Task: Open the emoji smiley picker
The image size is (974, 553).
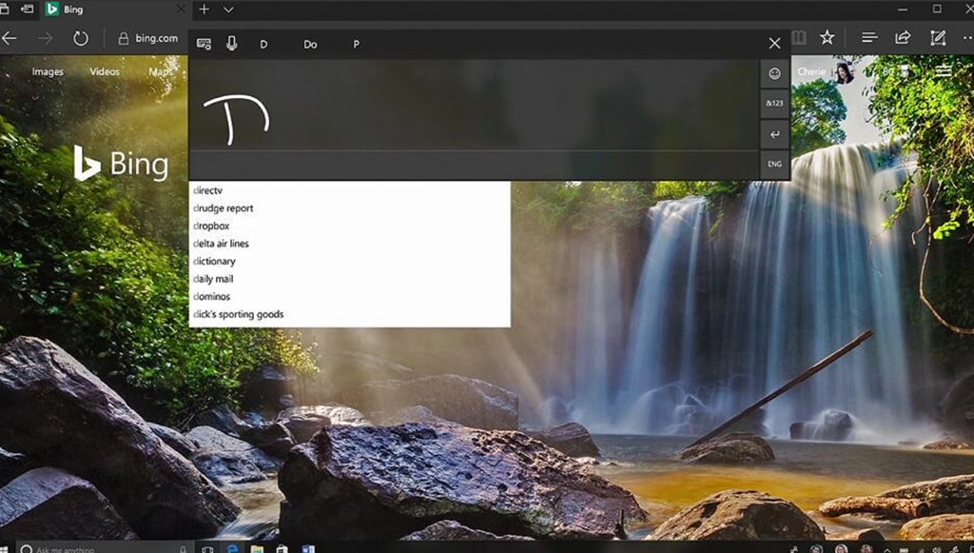Action: click(x=774, y=73)
